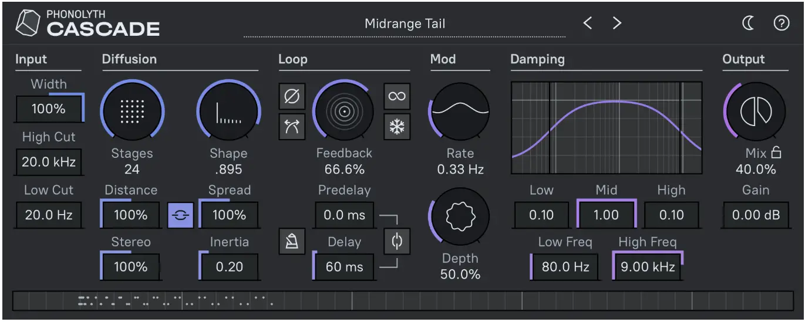Image resolution: width=805 pixels, height=322 pixels.
Task: Toggle the Mix lock icon
Action: 776,153
